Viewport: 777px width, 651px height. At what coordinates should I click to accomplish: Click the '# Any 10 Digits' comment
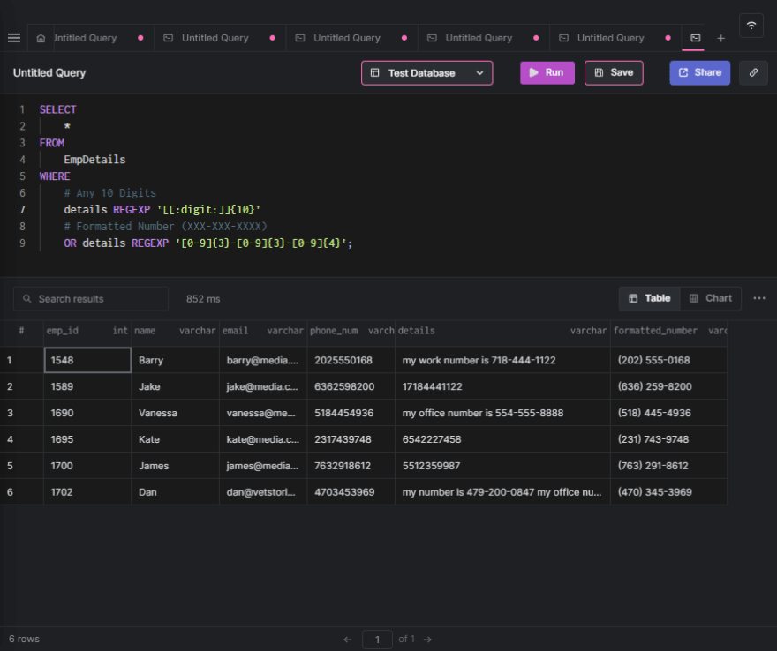coord(110,193)
